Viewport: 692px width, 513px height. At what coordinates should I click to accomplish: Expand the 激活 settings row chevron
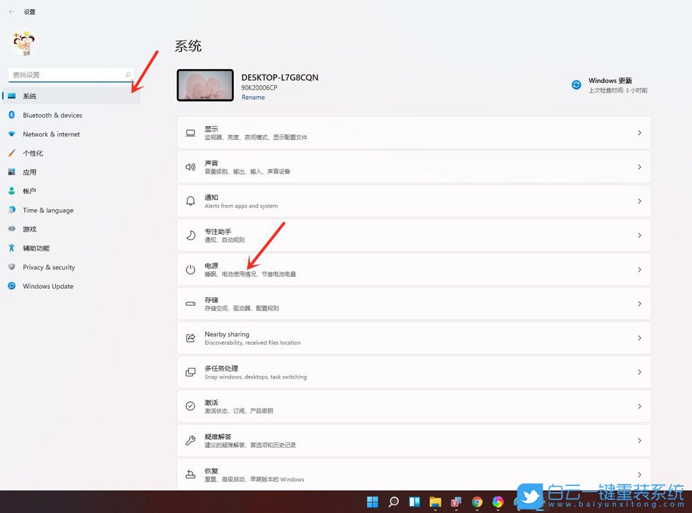[x=640, y=406]
